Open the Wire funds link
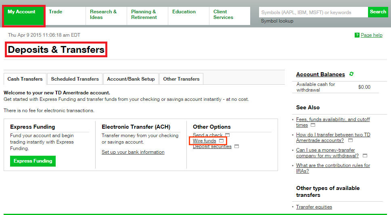Viewport: 391px width, 215px height. point(205,141)
